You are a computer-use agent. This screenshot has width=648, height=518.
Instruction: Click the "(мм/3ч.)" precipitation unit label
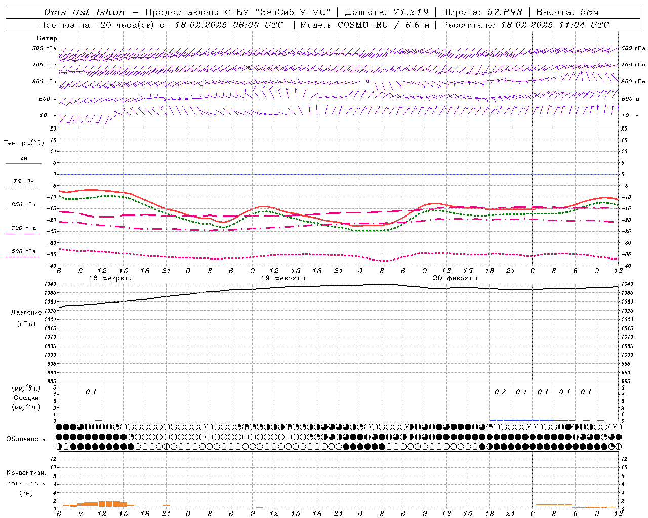coord(26,388)
